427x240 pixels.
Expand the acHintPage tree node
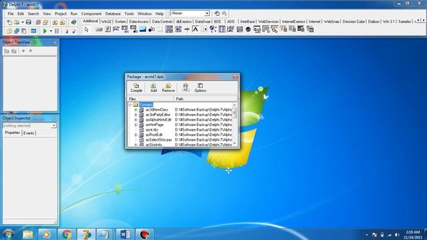pyautogui.click(x=135, y=125)
